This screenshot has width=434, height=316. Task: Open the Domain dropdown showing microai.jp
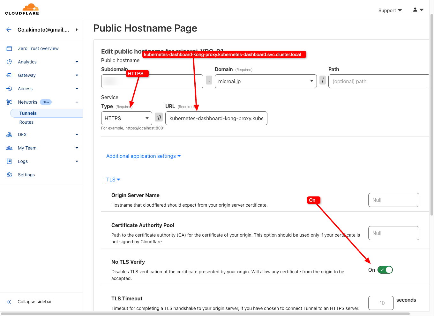pos(266,81)
